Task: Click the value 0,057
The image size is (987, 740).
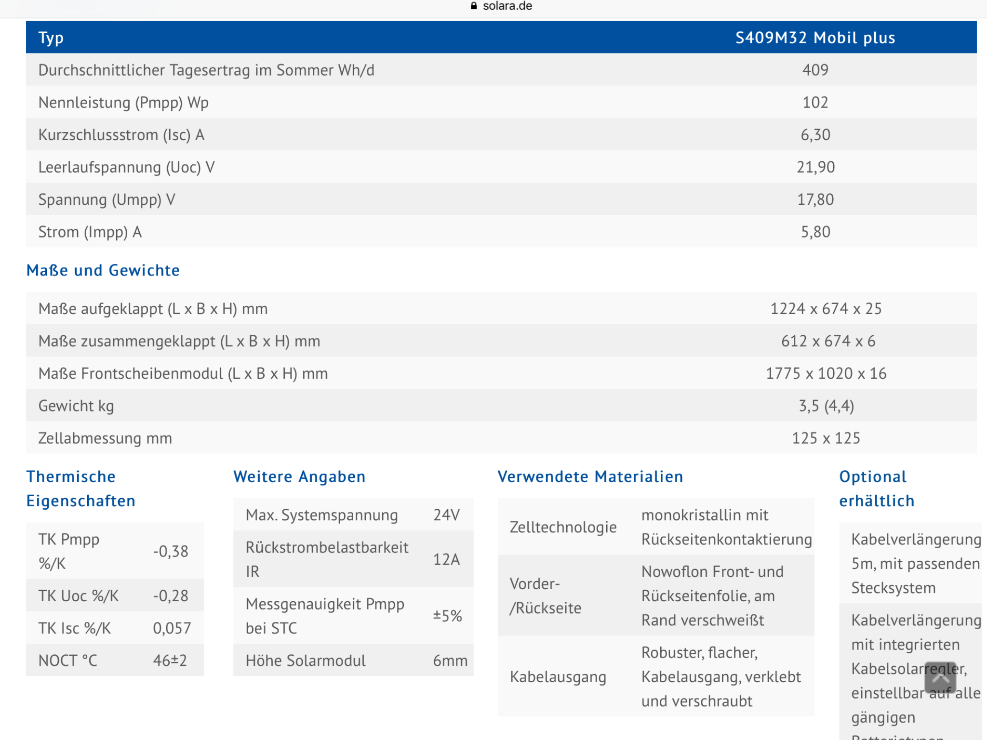Action: [172, 628]
